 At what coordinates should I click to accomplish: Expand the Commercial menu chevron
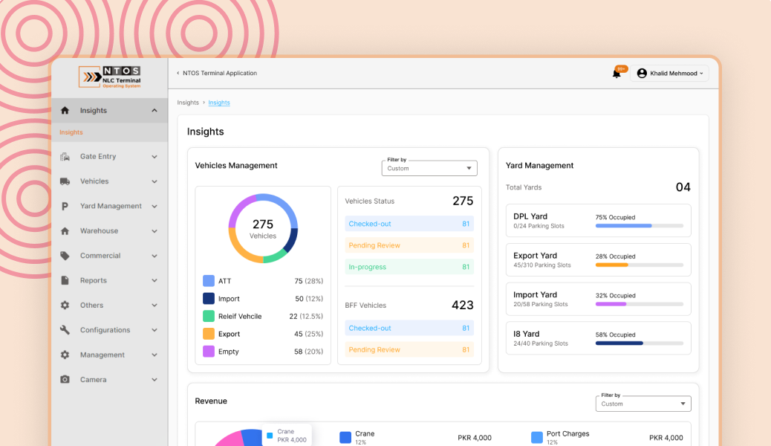pyautogui.click(x=154, y=256)
